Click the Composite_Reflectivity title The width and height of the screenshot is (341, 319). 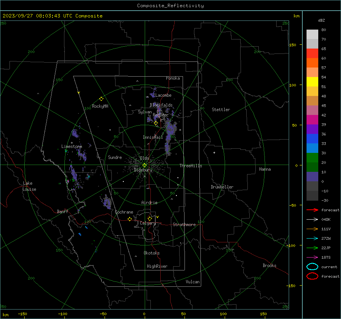click(170, 6)
